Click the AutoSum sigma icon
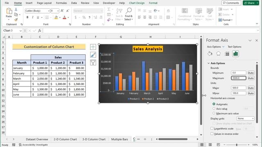 click(109, 9)
